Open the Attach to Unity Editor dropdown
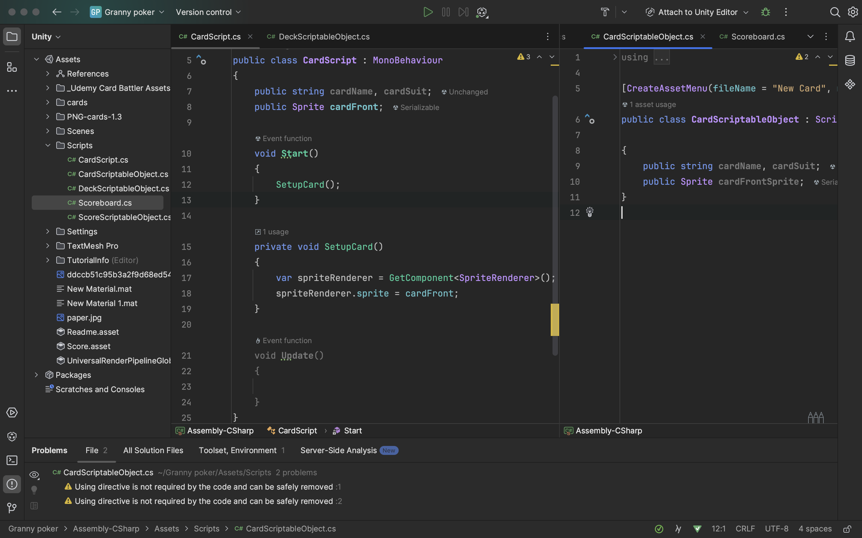862x538 pixels. point(697,12)
